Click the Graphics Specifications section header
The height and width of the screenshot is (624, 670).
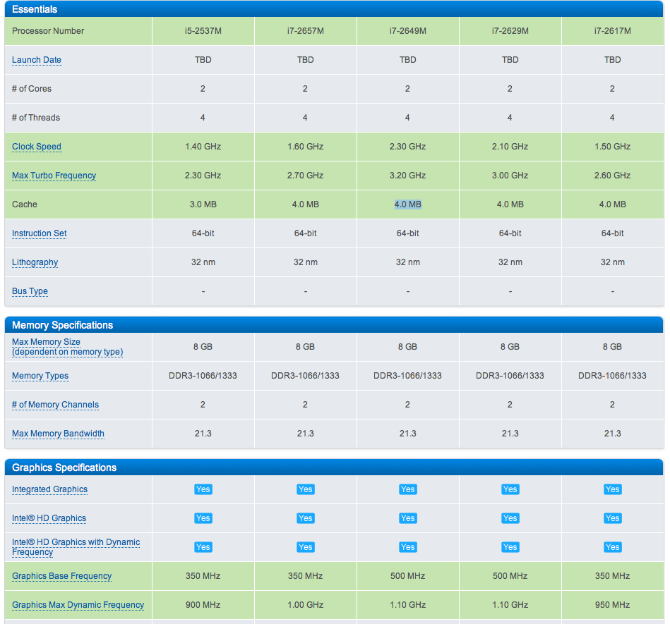pos(334,467)
